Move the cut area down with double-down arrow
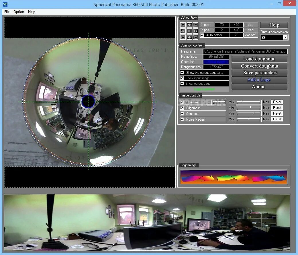The image size is (298, 255). coord(189,37)
